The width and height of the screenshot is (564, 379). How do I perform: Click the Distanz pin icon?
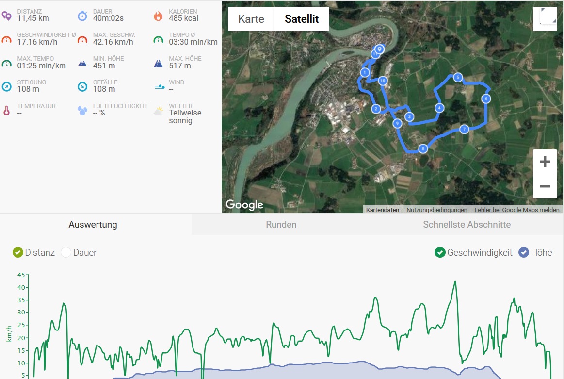[x=6, y=16]
